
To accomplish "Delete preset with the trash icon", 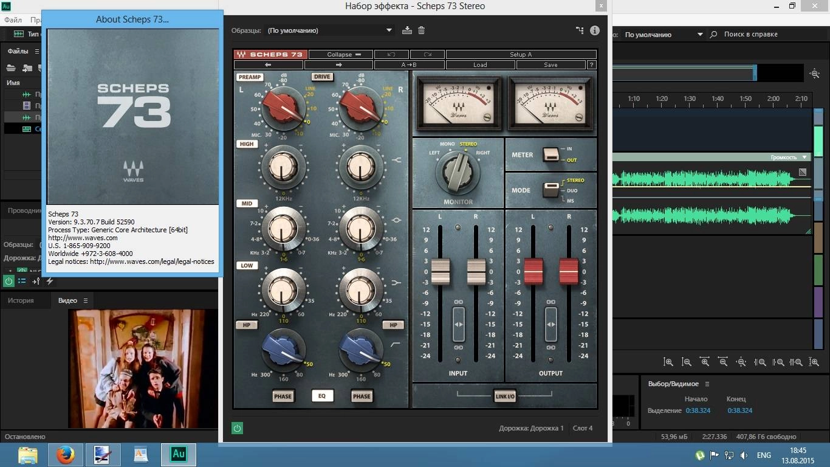I will tap(422, 30).
